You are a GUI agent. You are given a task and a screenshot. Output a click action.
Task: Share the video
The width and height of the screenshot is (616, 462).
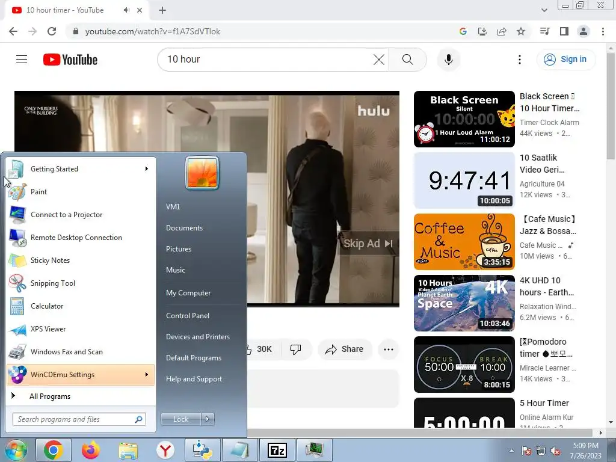coord(344,349)
